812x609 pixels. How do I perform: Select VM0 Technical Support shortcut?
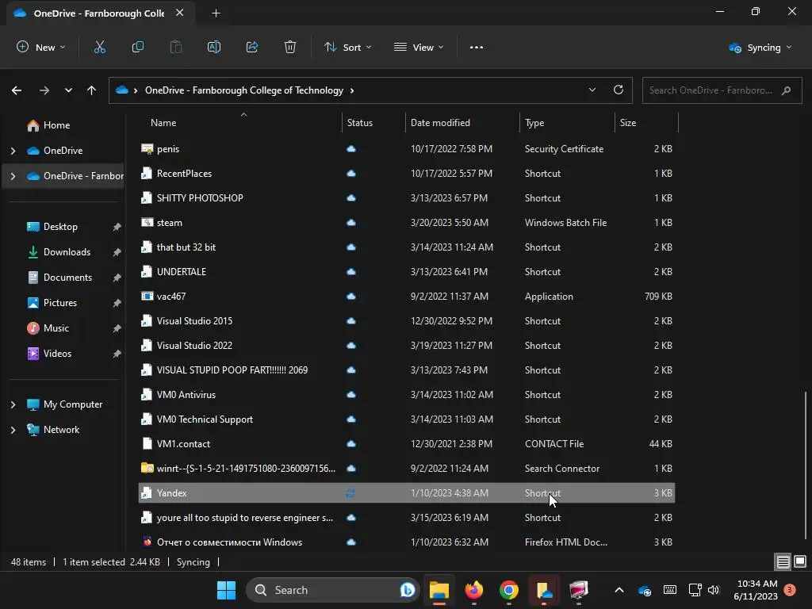click(407, 419)
